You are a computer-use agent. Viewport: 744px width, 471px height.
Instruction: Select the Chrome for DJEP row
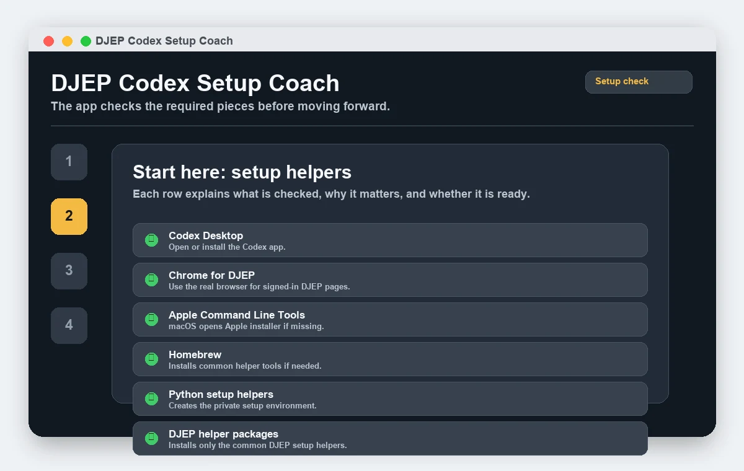[390, 280]
